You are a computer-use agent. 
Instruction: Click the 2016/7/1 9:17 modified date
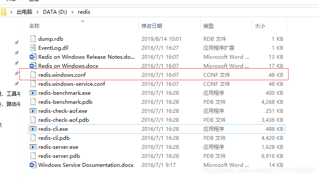coord(159,165)
